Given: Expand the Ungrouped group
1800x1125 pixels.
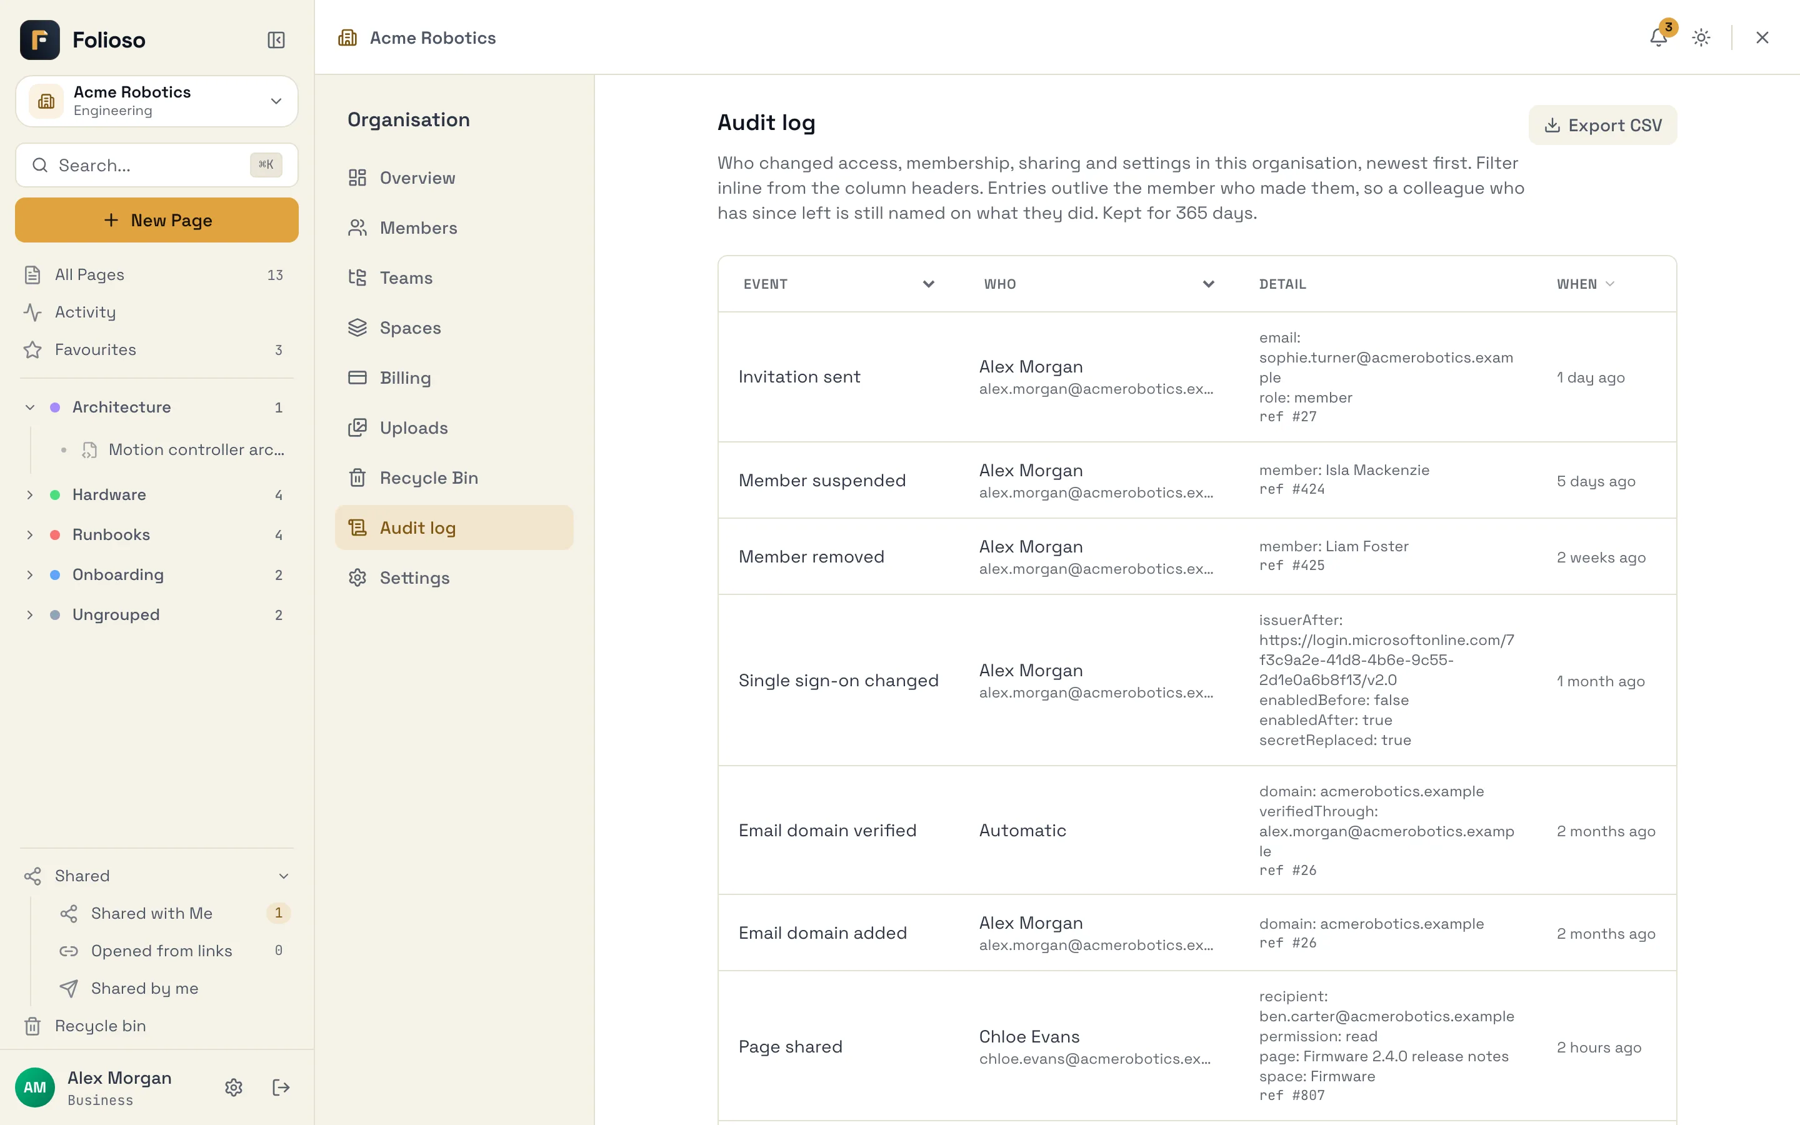Looking at the screenshot, I should click(30, 614).
